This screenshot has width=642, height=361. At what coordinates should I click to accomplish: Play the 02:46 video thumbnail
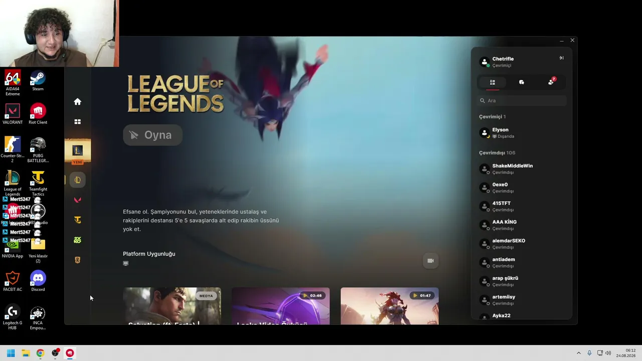(x=280, y=306)
